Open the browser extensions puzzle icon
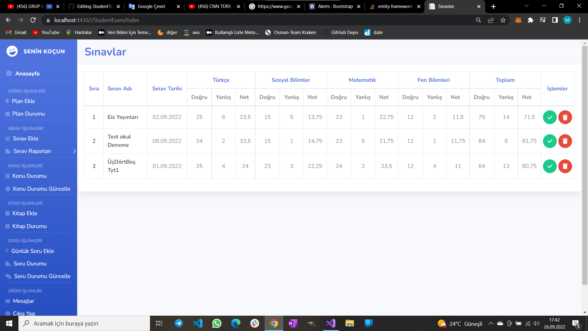The width and height of the screenshot is (588, 331). tap(530, 20)
